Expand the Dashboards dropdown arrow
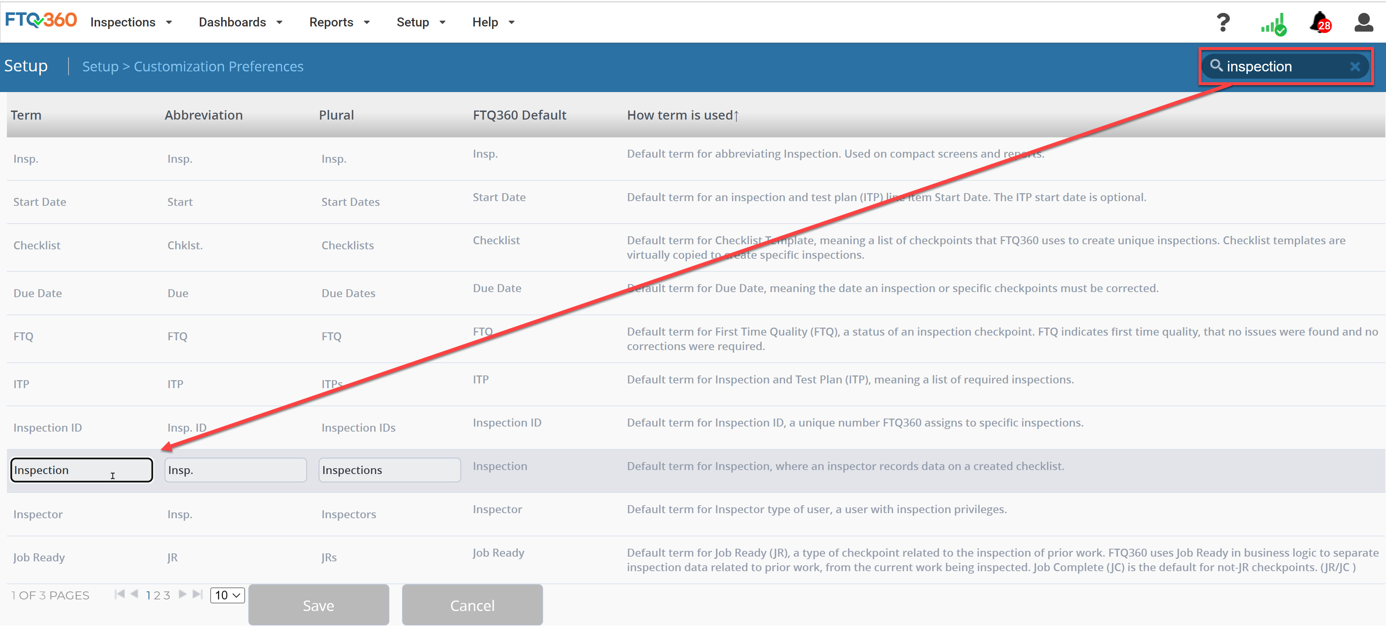 point(279,22)
